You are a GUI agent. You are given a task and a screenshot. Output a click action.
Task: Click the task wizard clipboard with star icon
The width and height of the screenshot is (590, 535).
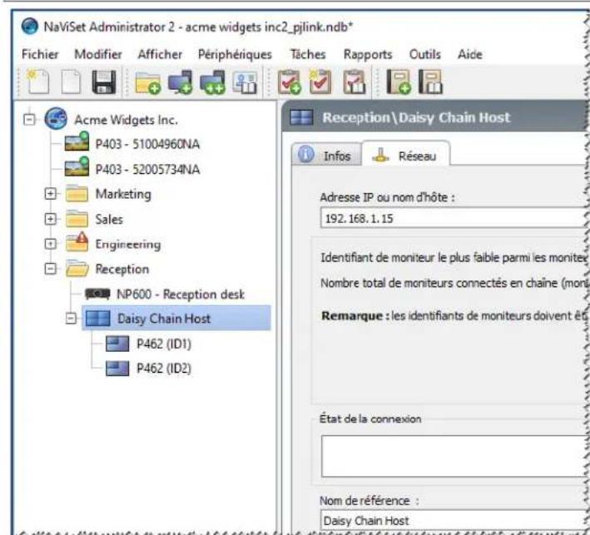[320, 82]
